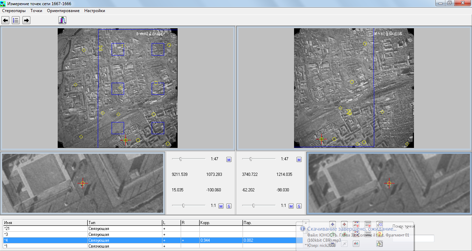Image resolution: width=472 pixels, height=251 pixels.
Task: Click left panel S button near 1:1
Action: [x=229, y=206]
